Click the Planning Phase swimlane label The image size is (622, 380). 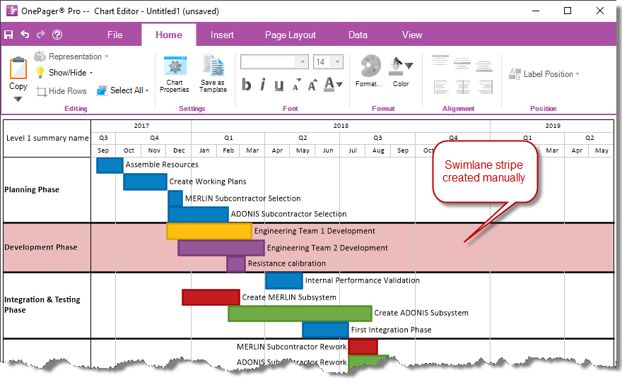coord(32,189)
